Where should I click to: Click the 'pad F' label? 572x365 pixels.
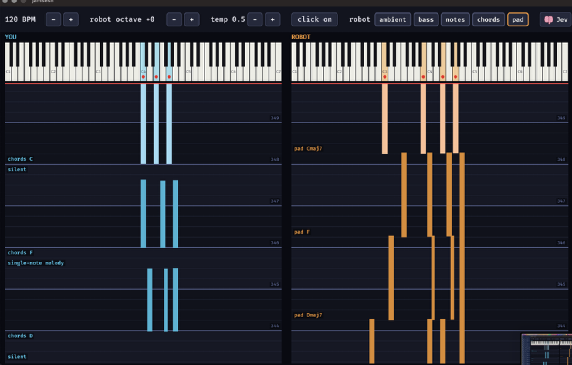tap(302, 232)
